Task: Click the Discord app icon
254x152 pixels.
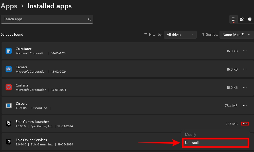Action: [9, 106]
